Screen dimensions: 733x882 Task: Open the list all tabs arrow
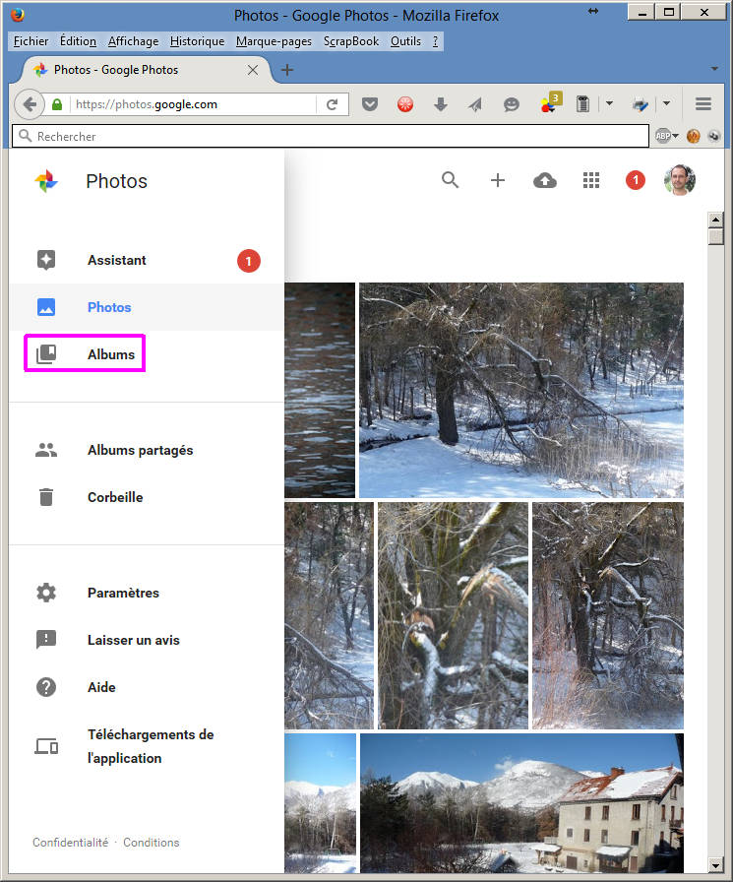point(714,69)
